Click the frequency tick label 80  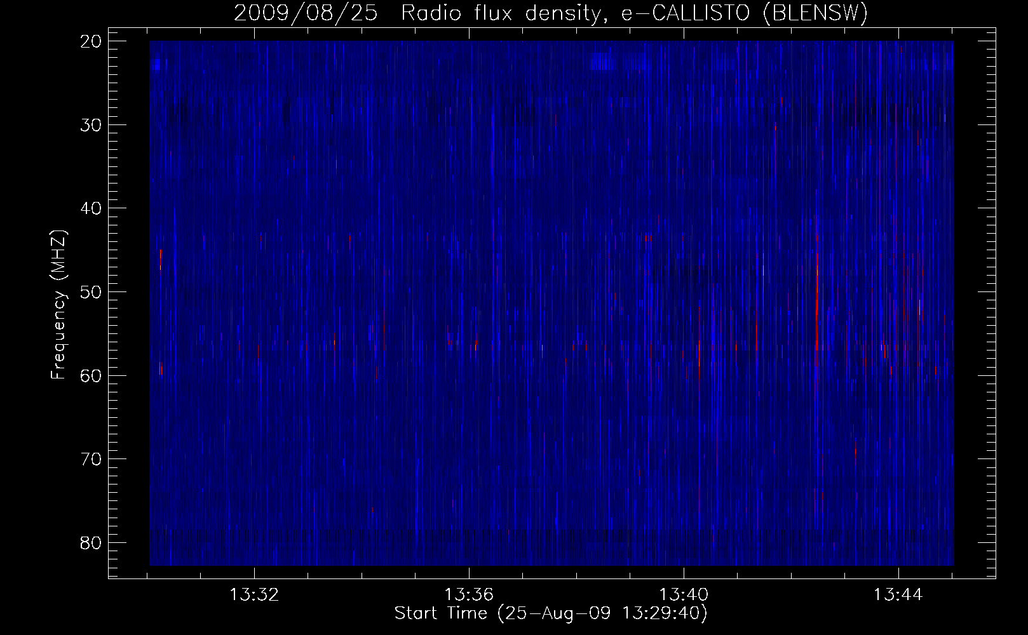91,542
